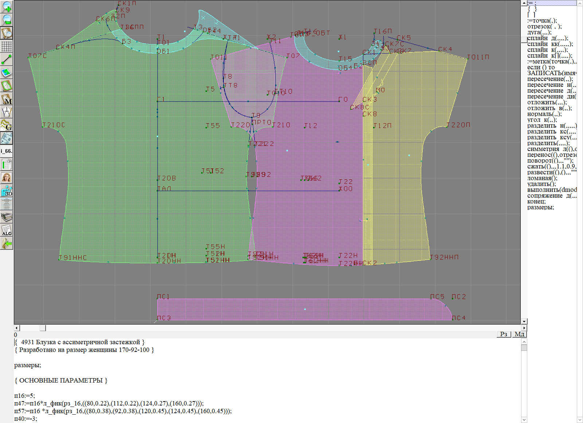Viewport: 583px width, 423px height.
Task: Click the zoom in magnifier icon
Action: pyautogui.click(x=7, y=7)
